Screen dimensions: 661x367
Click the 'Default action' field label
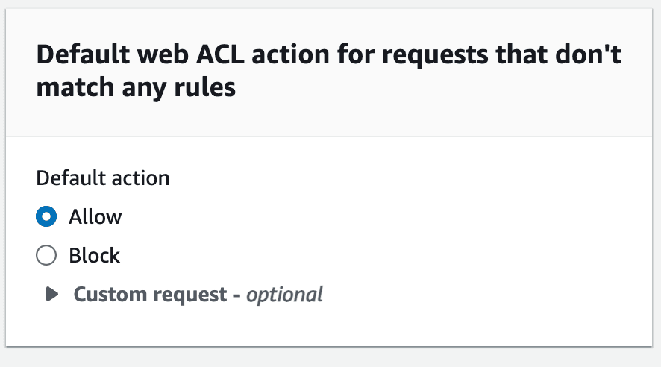(x=103, y=178)
